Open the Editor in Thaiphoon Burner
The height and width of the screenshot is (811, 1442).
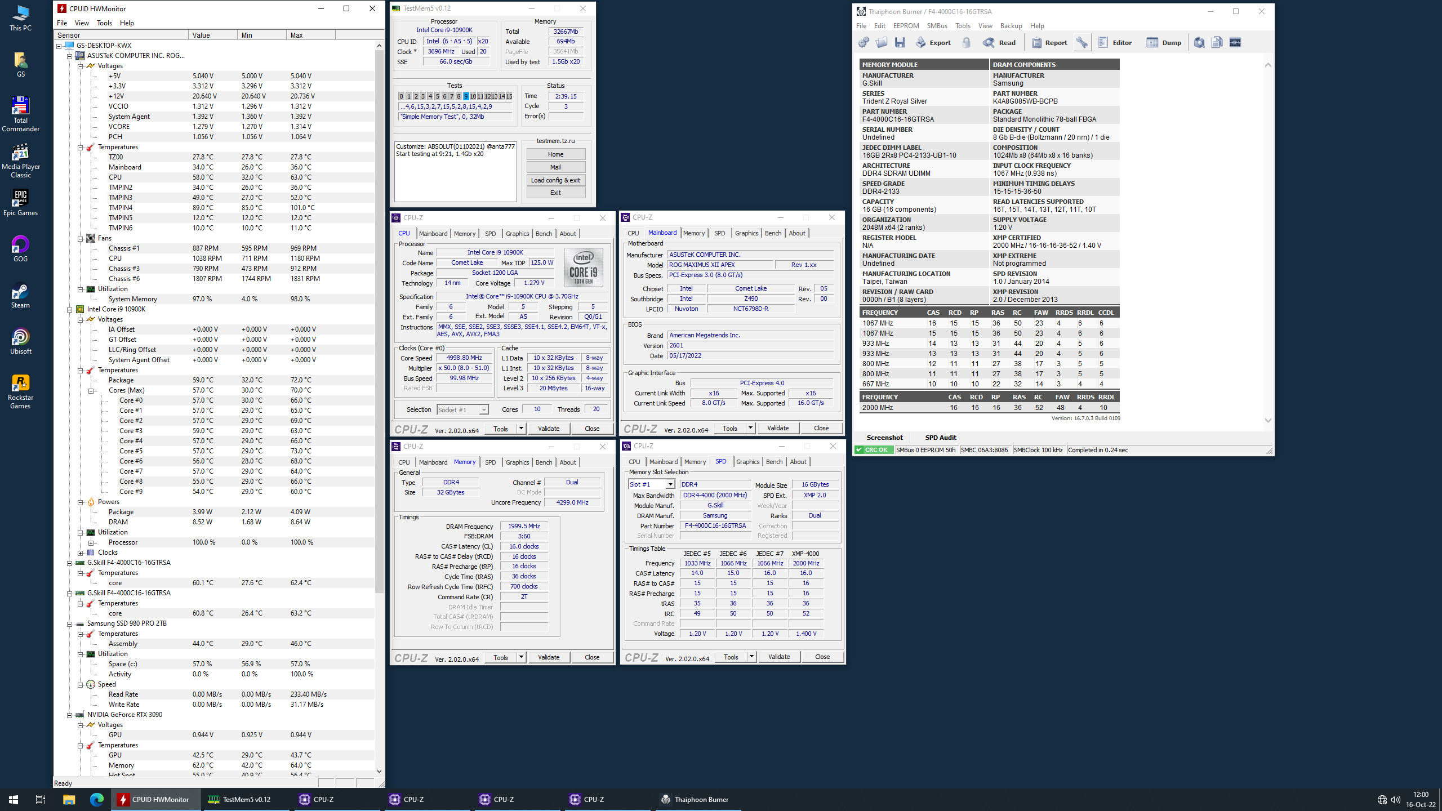coord(1115,43)
